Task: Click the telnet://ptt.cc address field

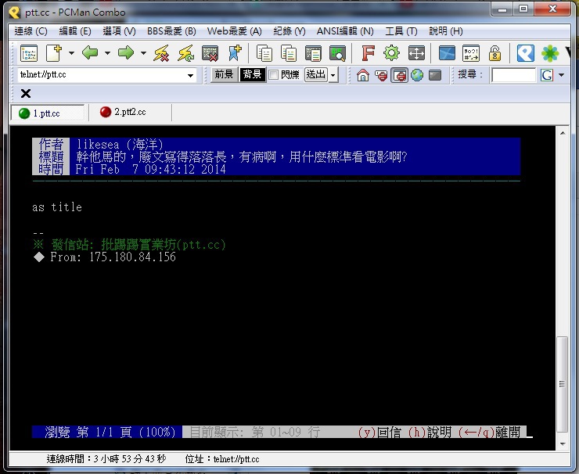Action: (107, 75)
